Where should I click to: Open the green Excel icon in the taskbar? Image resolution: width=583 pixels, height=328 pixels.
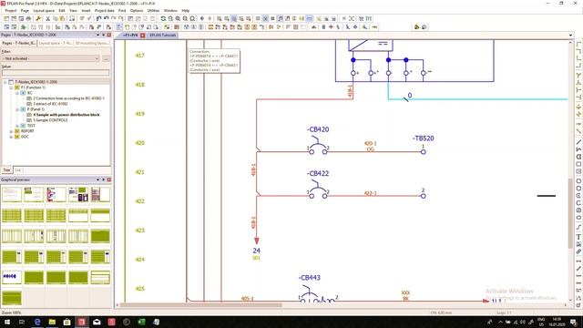[x=141, y=322]
